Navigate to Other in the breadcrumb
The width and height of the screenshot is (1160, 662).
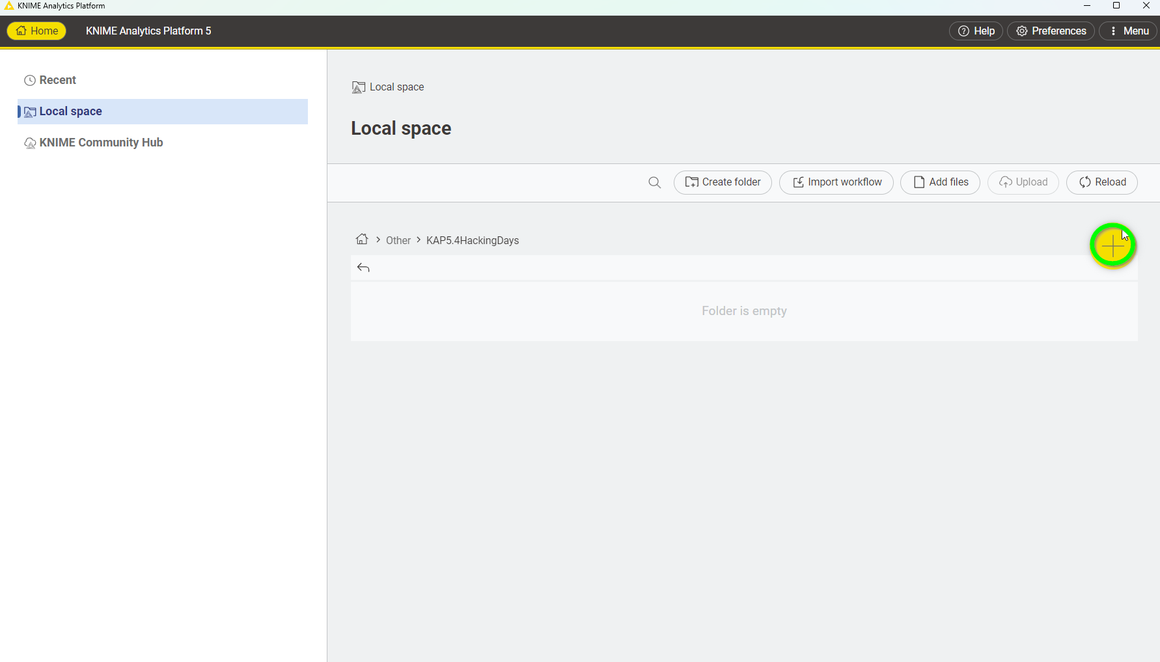pos(398,240)
